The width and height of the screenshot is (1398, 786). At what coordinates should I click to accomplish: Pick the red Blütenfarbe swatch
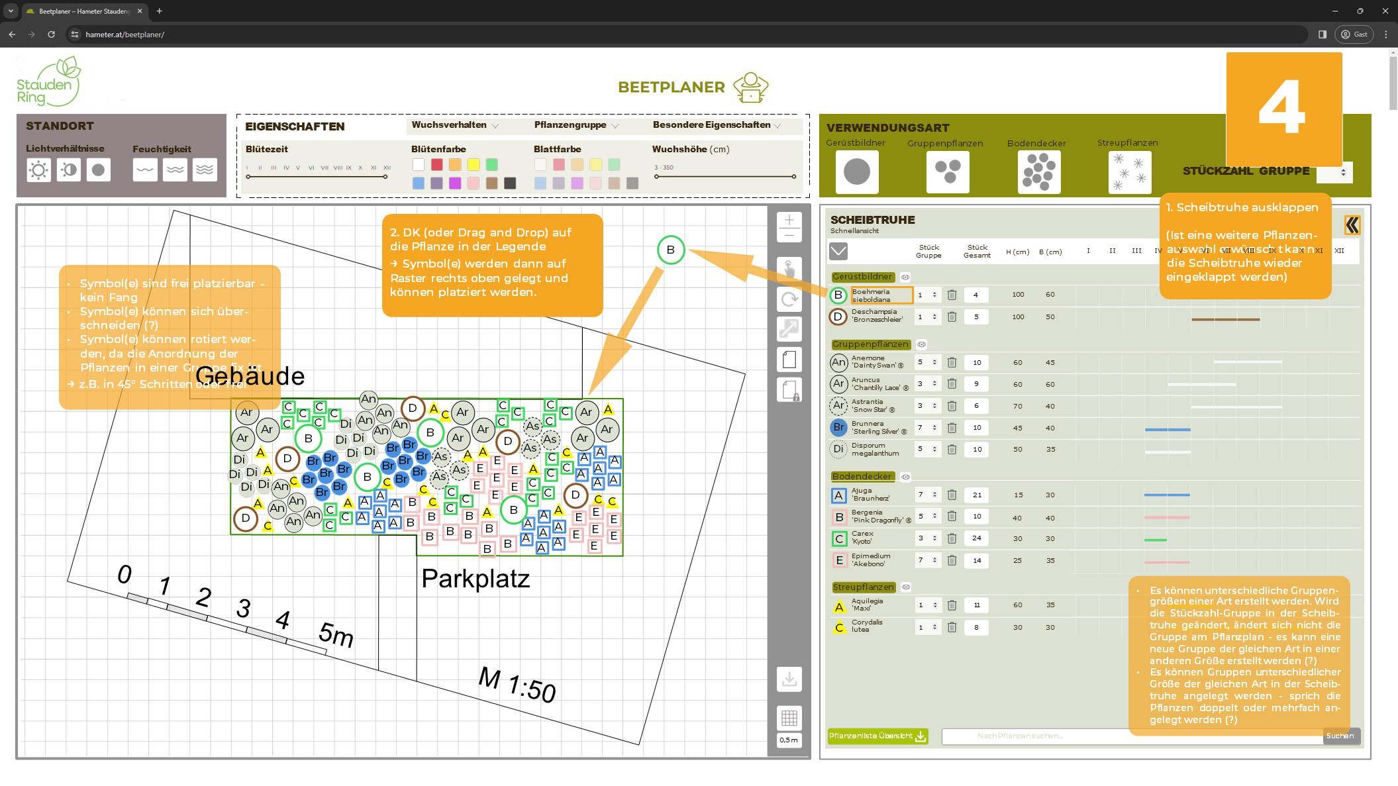pos(436,164)
